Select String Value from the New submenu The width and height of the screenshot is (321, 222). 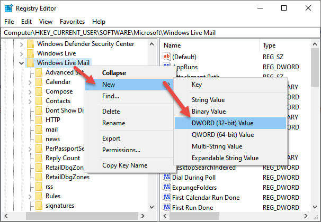230,100
